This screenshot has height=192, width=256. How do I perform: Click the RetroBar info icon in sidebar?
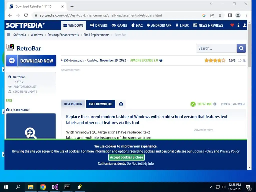(10, 77)
